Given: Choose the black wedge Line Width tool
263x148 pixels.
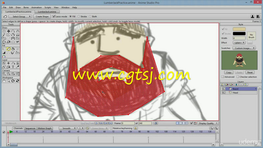Looking at the screenshot, I should point(4,53).
